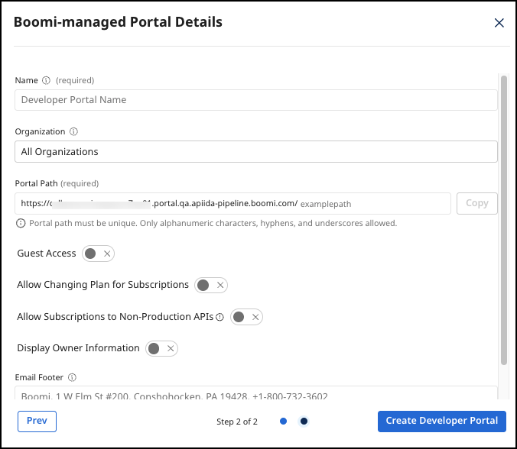
Task: Click the info icon next to Name
Action: [46, 80]
